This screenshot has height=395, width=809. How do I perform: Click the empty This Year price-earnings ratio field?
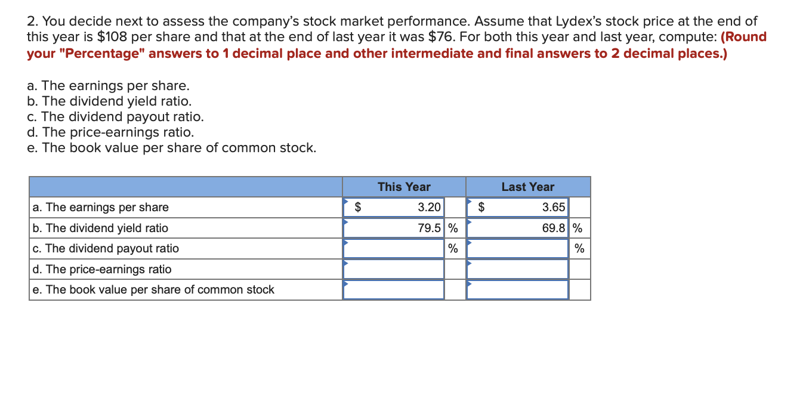(x=394, y=269)
